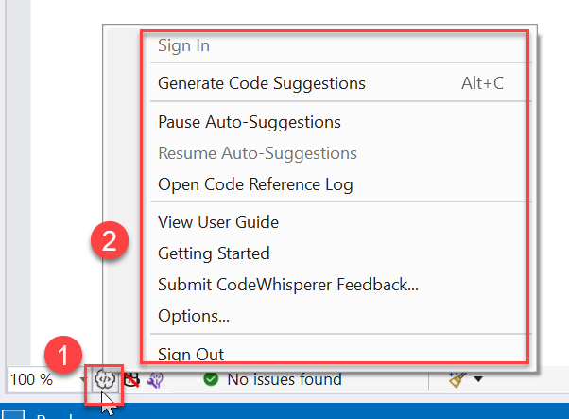Image resolution: width=569 pixels, height=419 pixels.
Task: Select Generate Code Suggestions
Action: (x=261, y=83)
